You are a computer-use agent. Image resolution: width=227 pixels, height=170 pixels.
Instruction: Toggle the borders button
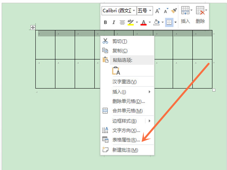coord(168,23)
